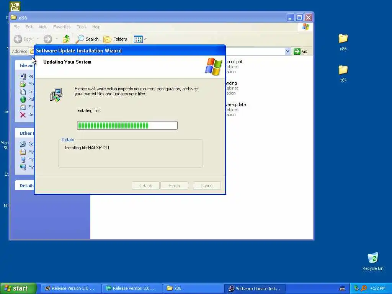
Task: Click the Other Places panel header
Action: (24, 133)
